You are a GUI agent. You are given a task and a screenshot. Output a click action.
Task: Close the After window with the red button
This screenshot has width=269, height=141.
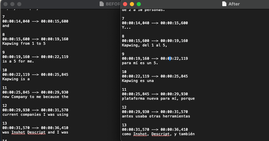pos(125,4)
